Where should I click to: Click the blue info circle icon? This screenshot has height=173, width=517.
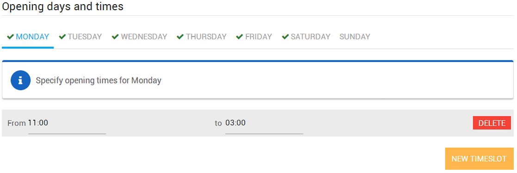20,80
